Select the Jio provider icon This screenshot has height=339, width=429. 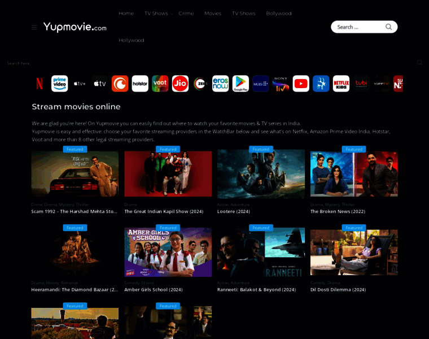[180, 84]
